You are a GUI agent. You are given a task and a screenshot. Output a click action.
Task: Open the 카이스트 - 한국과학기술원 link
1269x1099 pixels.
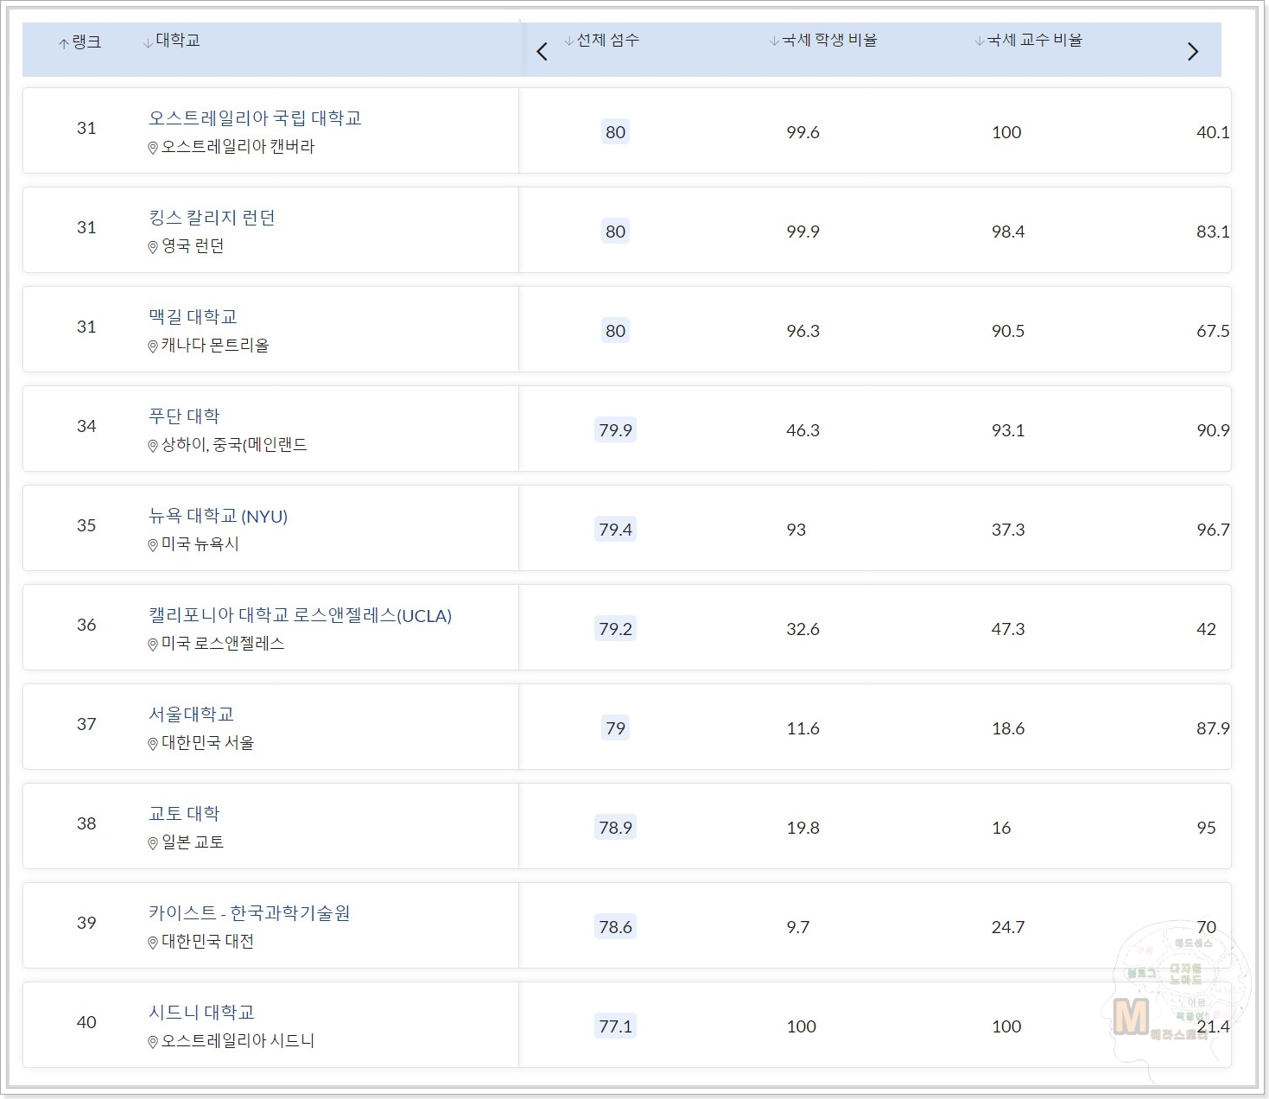[x=249, y=913]
